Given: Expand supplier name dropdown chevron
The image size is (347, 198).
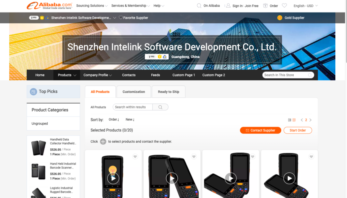Looking at the screenshot, I should point(115,18).
